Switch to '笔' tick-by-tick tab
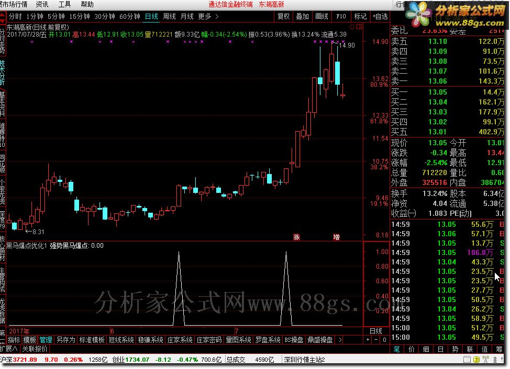The height and width of the screenshot is (369, 510). tap(397, 349)
